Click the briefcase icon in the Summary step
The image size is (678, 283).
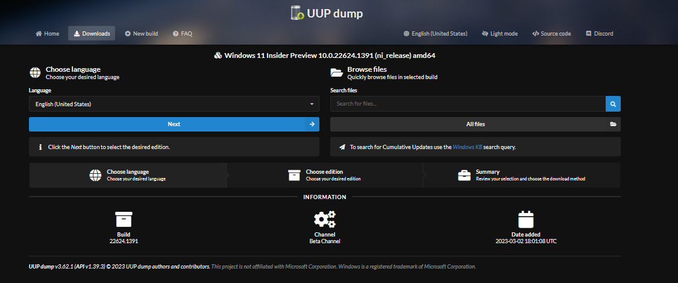pyautogui.click(x=465, y=175)
